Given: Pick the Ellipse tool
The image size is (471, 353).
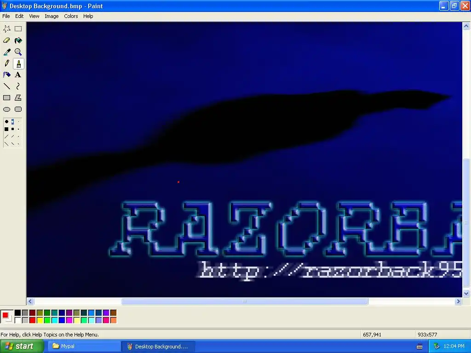Looking at the screenshot, I should click(6, 109).
